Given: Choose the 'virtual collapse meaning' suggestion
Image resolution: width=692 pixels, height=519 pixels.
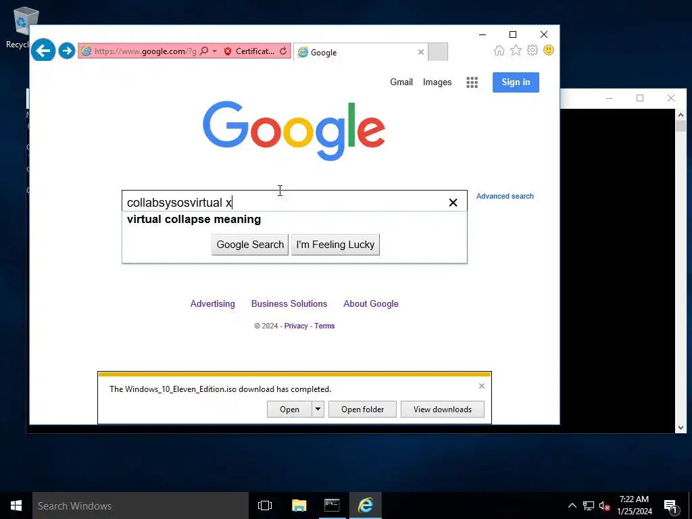Looking at the screenshot, I should coord(194,220).
